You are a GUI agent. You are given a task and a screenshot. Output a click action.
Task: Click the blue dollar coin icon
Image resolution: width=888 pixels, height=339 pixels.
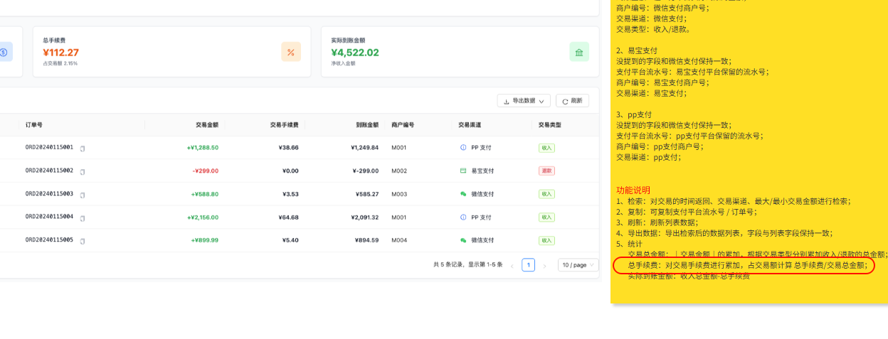[4, 52]
